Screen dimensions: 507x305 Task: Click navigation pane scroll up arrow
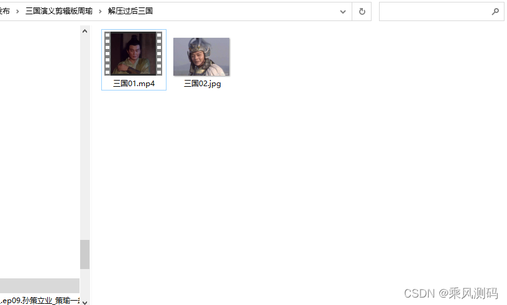(84, 32)
